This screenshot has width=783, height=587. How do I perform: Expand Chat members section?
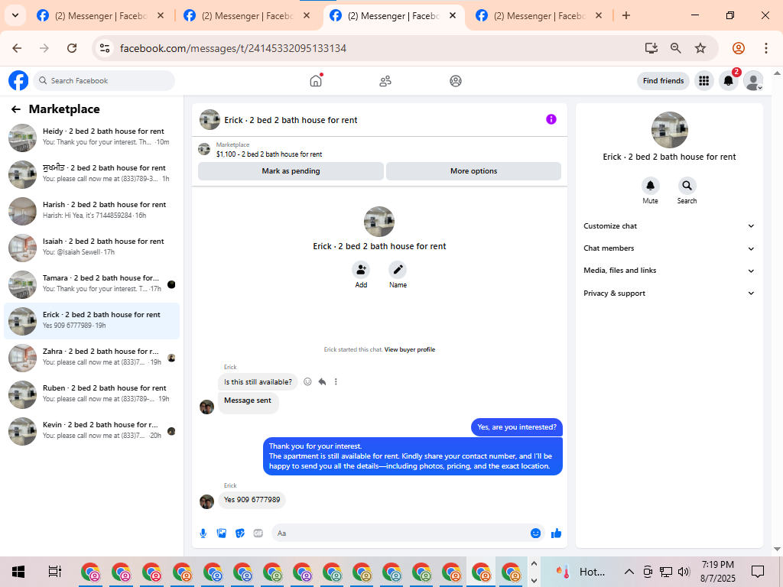coord(669,248)
